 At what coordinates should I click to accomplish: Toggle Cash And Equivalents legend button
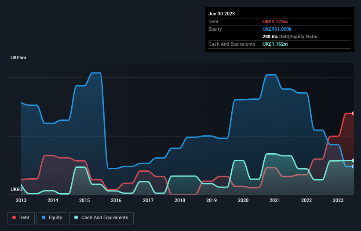pyautogui.click(x=101, y=218)
